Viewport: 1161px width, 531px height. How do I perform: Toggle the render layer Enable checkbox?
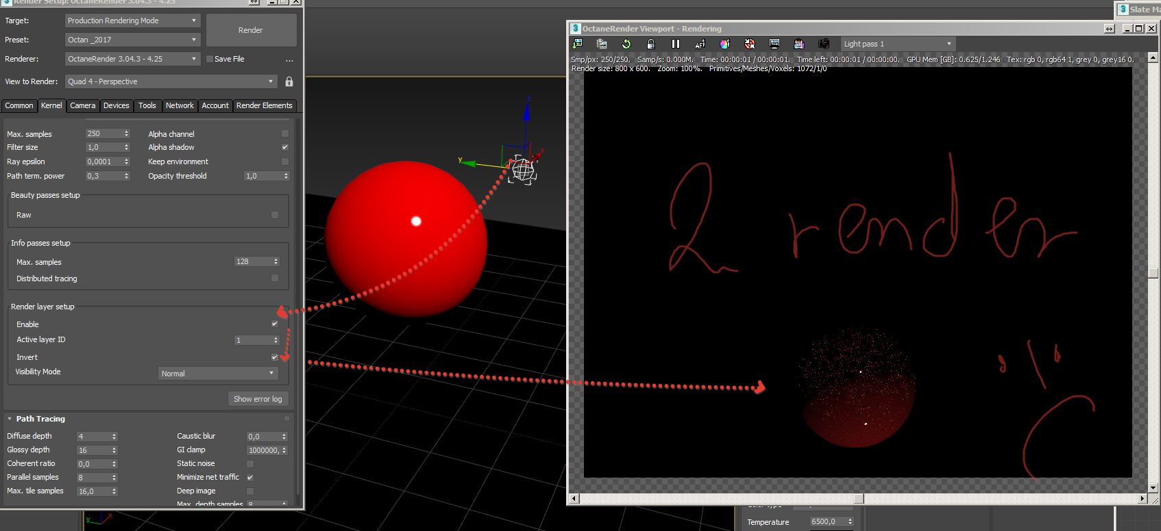pyautogui.click(x=275, y=324)
